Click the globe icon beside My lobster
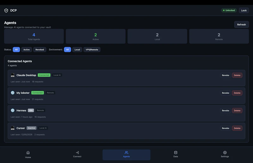253x163 pixels. click(x=13, y=93)
